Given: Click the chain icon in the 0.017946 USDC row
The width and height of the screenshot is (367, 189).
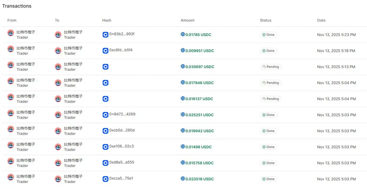Looking at the screenshot, I should click(x=105, y=83).
